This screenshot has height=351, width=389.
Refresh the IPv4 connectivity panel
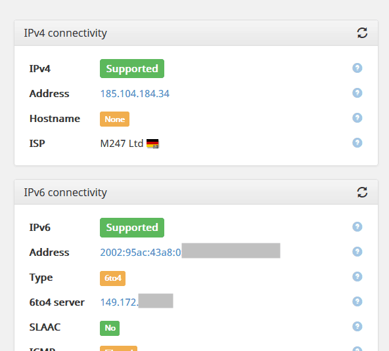coord(362,33)
